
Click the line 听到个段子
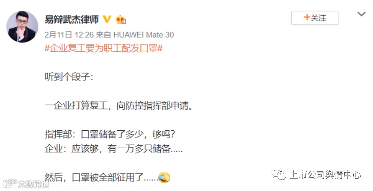tap(69, 77)
